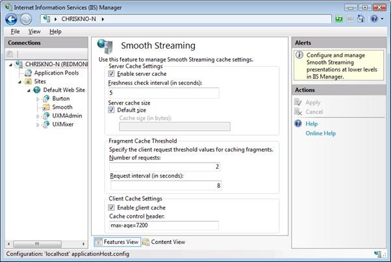Click the blue Help question icon in toolbar
The image size is (391, 262).
coord(374,19)
